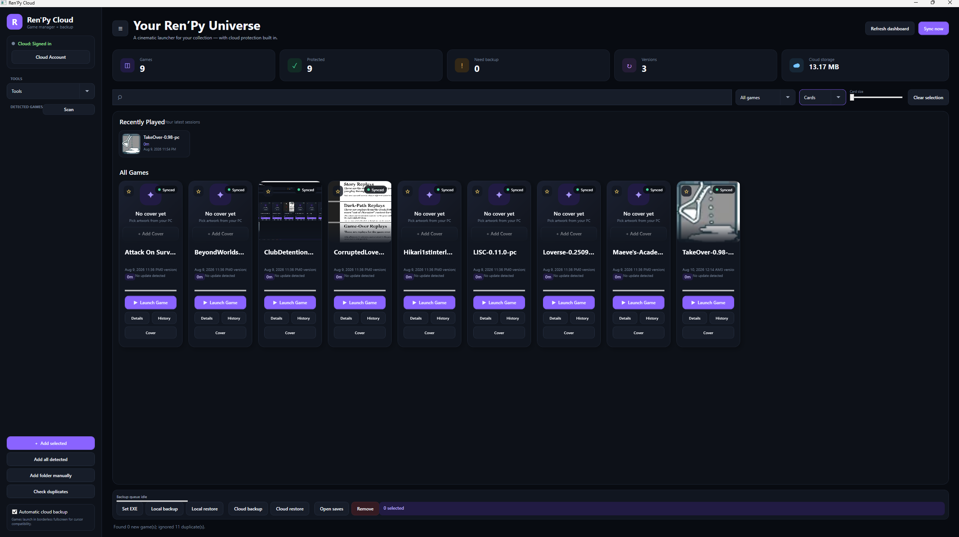Image resolution: width=959 pixels, height=537 pixels.
Task: Scan for detected games
Action: coord(69,109)
